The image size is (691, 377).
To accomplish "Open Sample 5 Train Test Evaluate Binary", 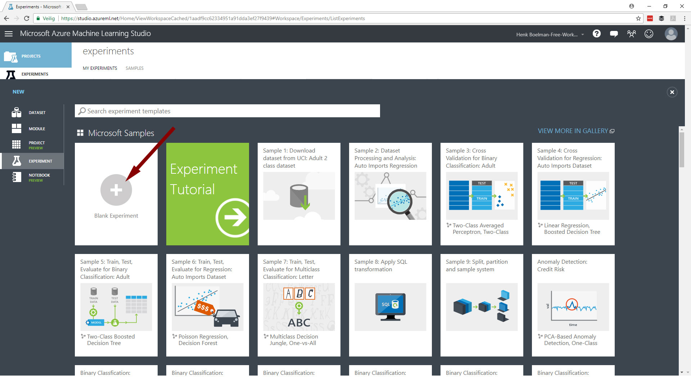I will [116, 305].
